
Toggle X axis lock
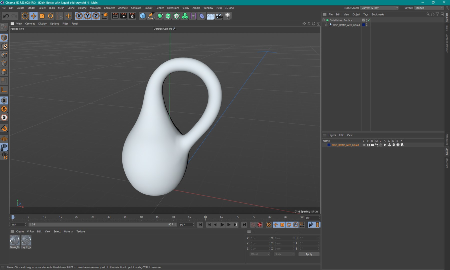[79, 16]
